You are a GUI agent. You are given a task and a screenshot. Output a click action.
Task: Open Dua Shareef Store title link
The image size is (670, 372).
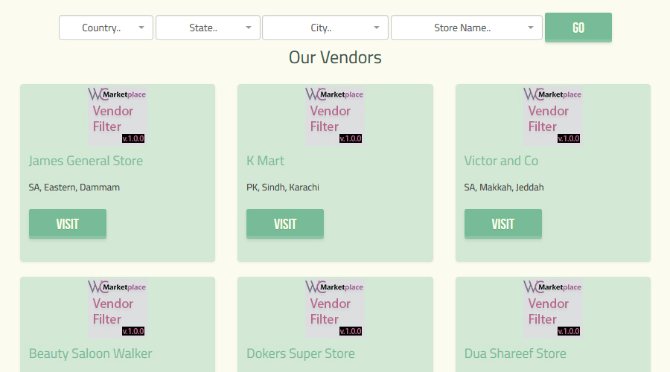[515, 353]
